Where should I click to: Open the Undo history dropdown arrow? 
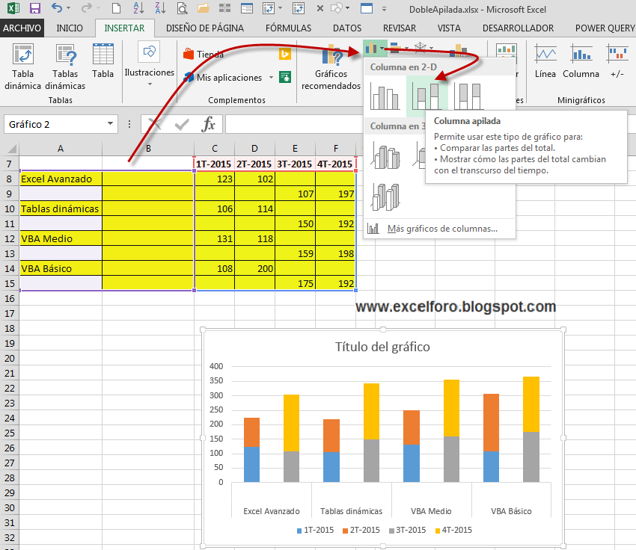[68, 8]
